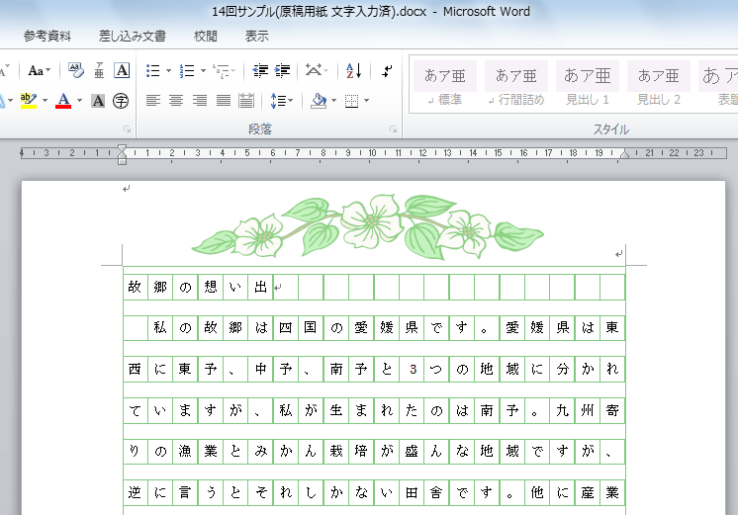Apply paragraph shading with paint bucket
Viewport: 738px width, 515px height.
pos(319,101)
